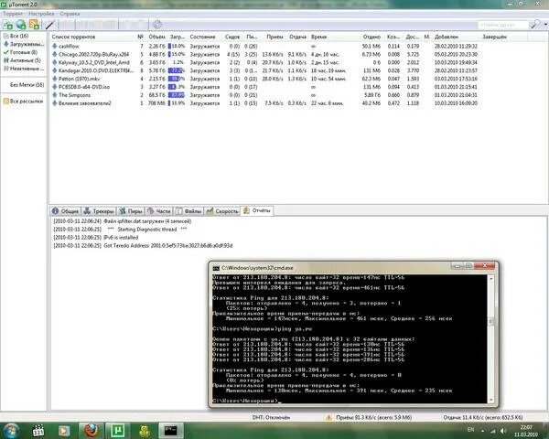Click the Patton (1970).mkv progress bar
The image size is (549, 439).
[177, 79]
